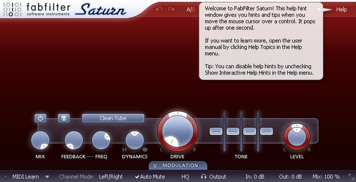Click the Dynamics gate icon on the right
Image resolution: width=356 pixels, height=182 pixels.
click(x=146, y=150)
